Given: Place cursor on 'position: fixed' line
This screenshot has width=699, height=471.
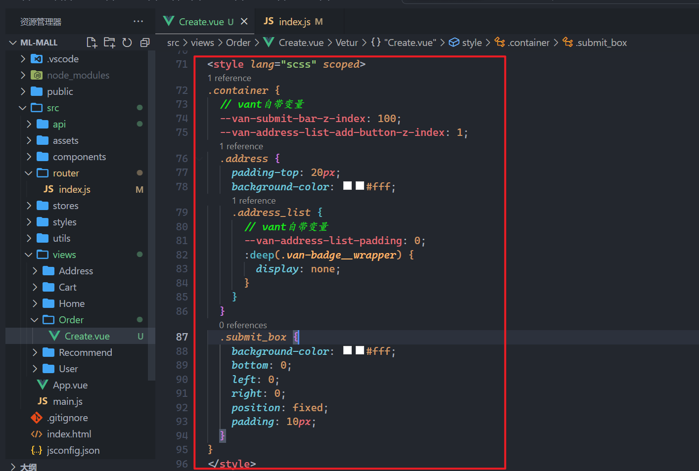Looking at the screenshot, I should 280,408.
